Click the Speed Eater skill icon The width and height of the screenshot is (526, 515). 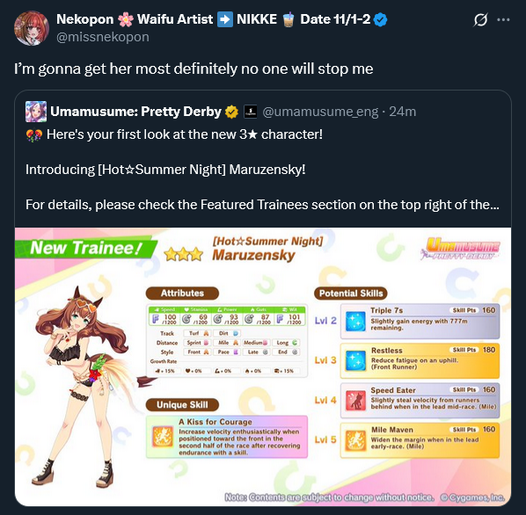[x=355, y=401]
